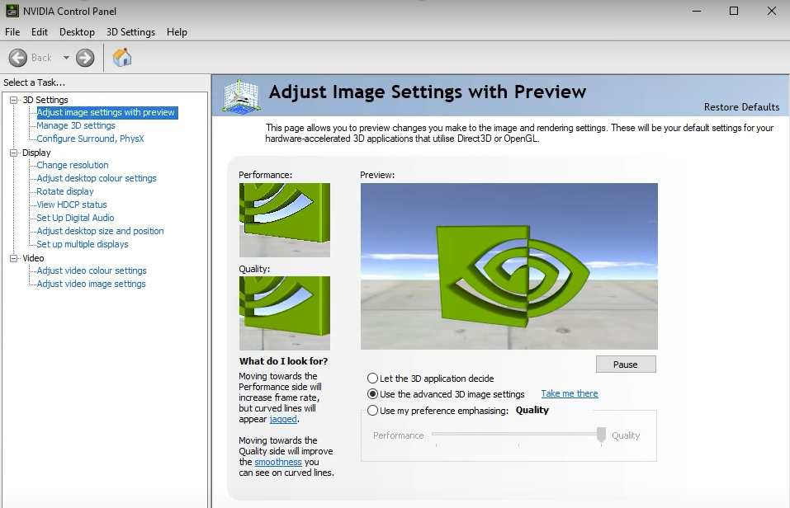Click the Forward arrow icon

85,58
